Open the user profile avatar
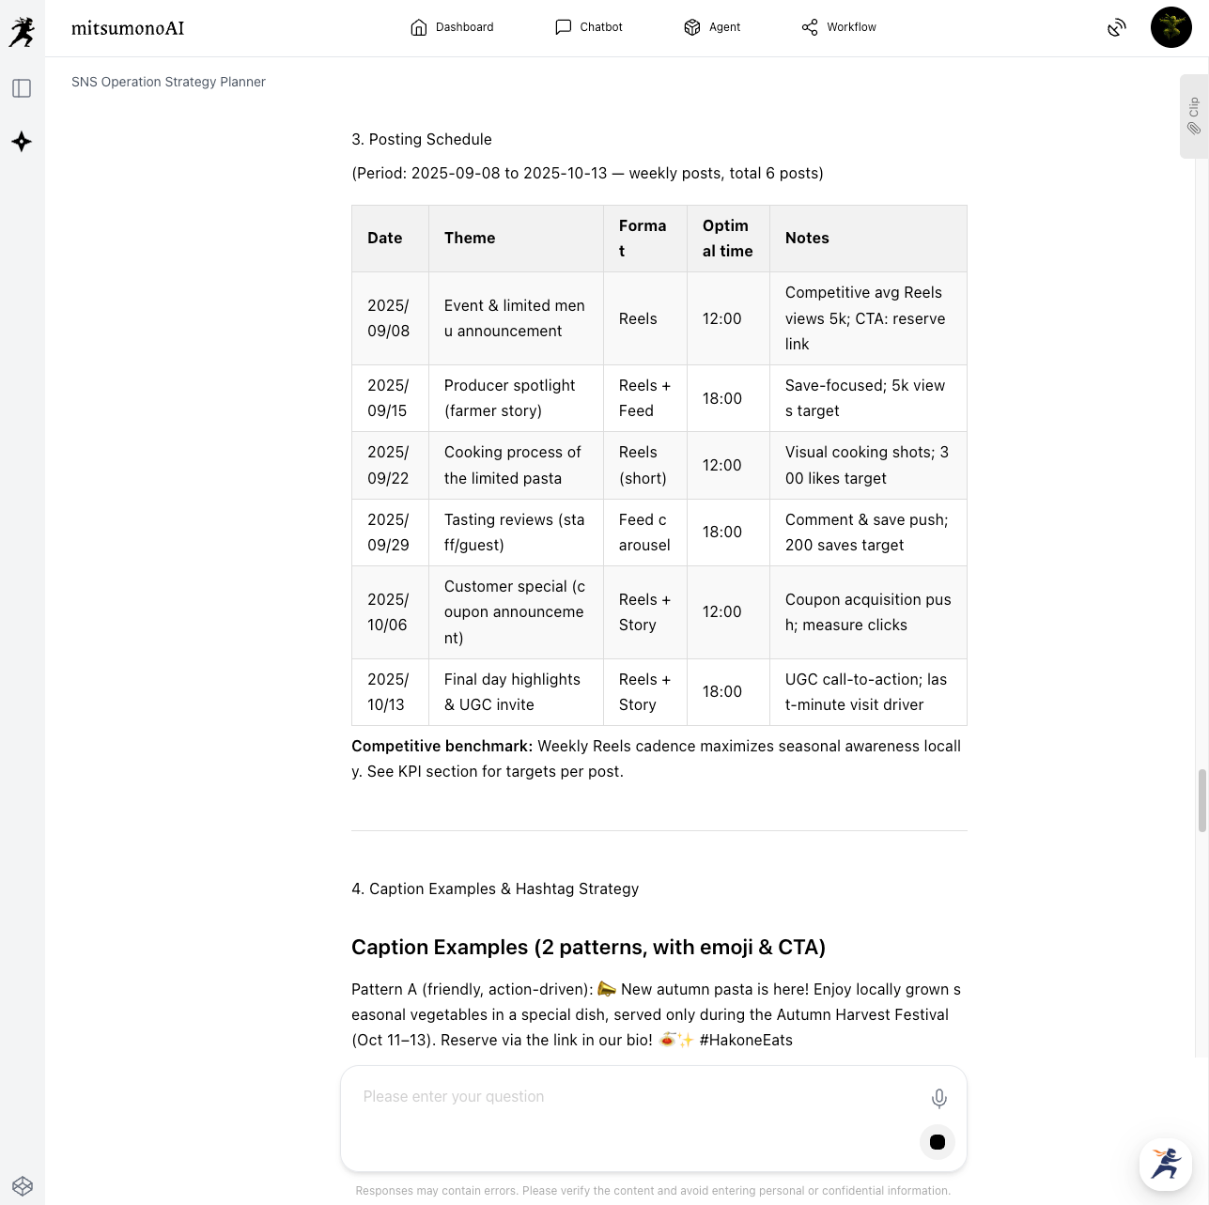The height and width of the screenshot is (1205, 1209). 1170,27
